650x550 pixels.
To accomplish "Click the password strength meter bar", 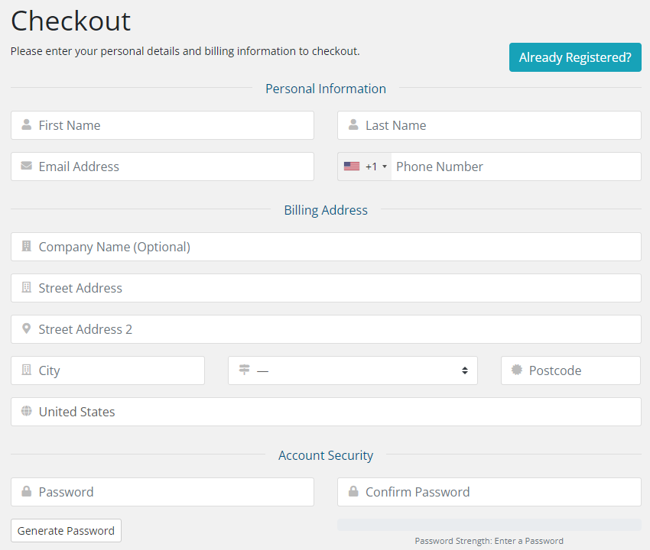I will (489, 525).
